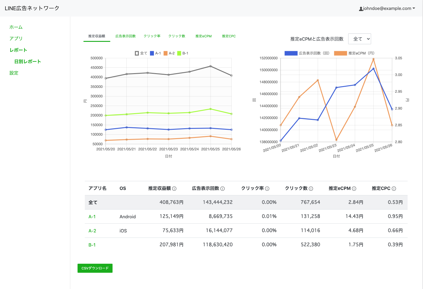This screenshot has width=423, height=289.
Task: Click the 408,763円 revenue cell
Action: [x=172, y=202]
